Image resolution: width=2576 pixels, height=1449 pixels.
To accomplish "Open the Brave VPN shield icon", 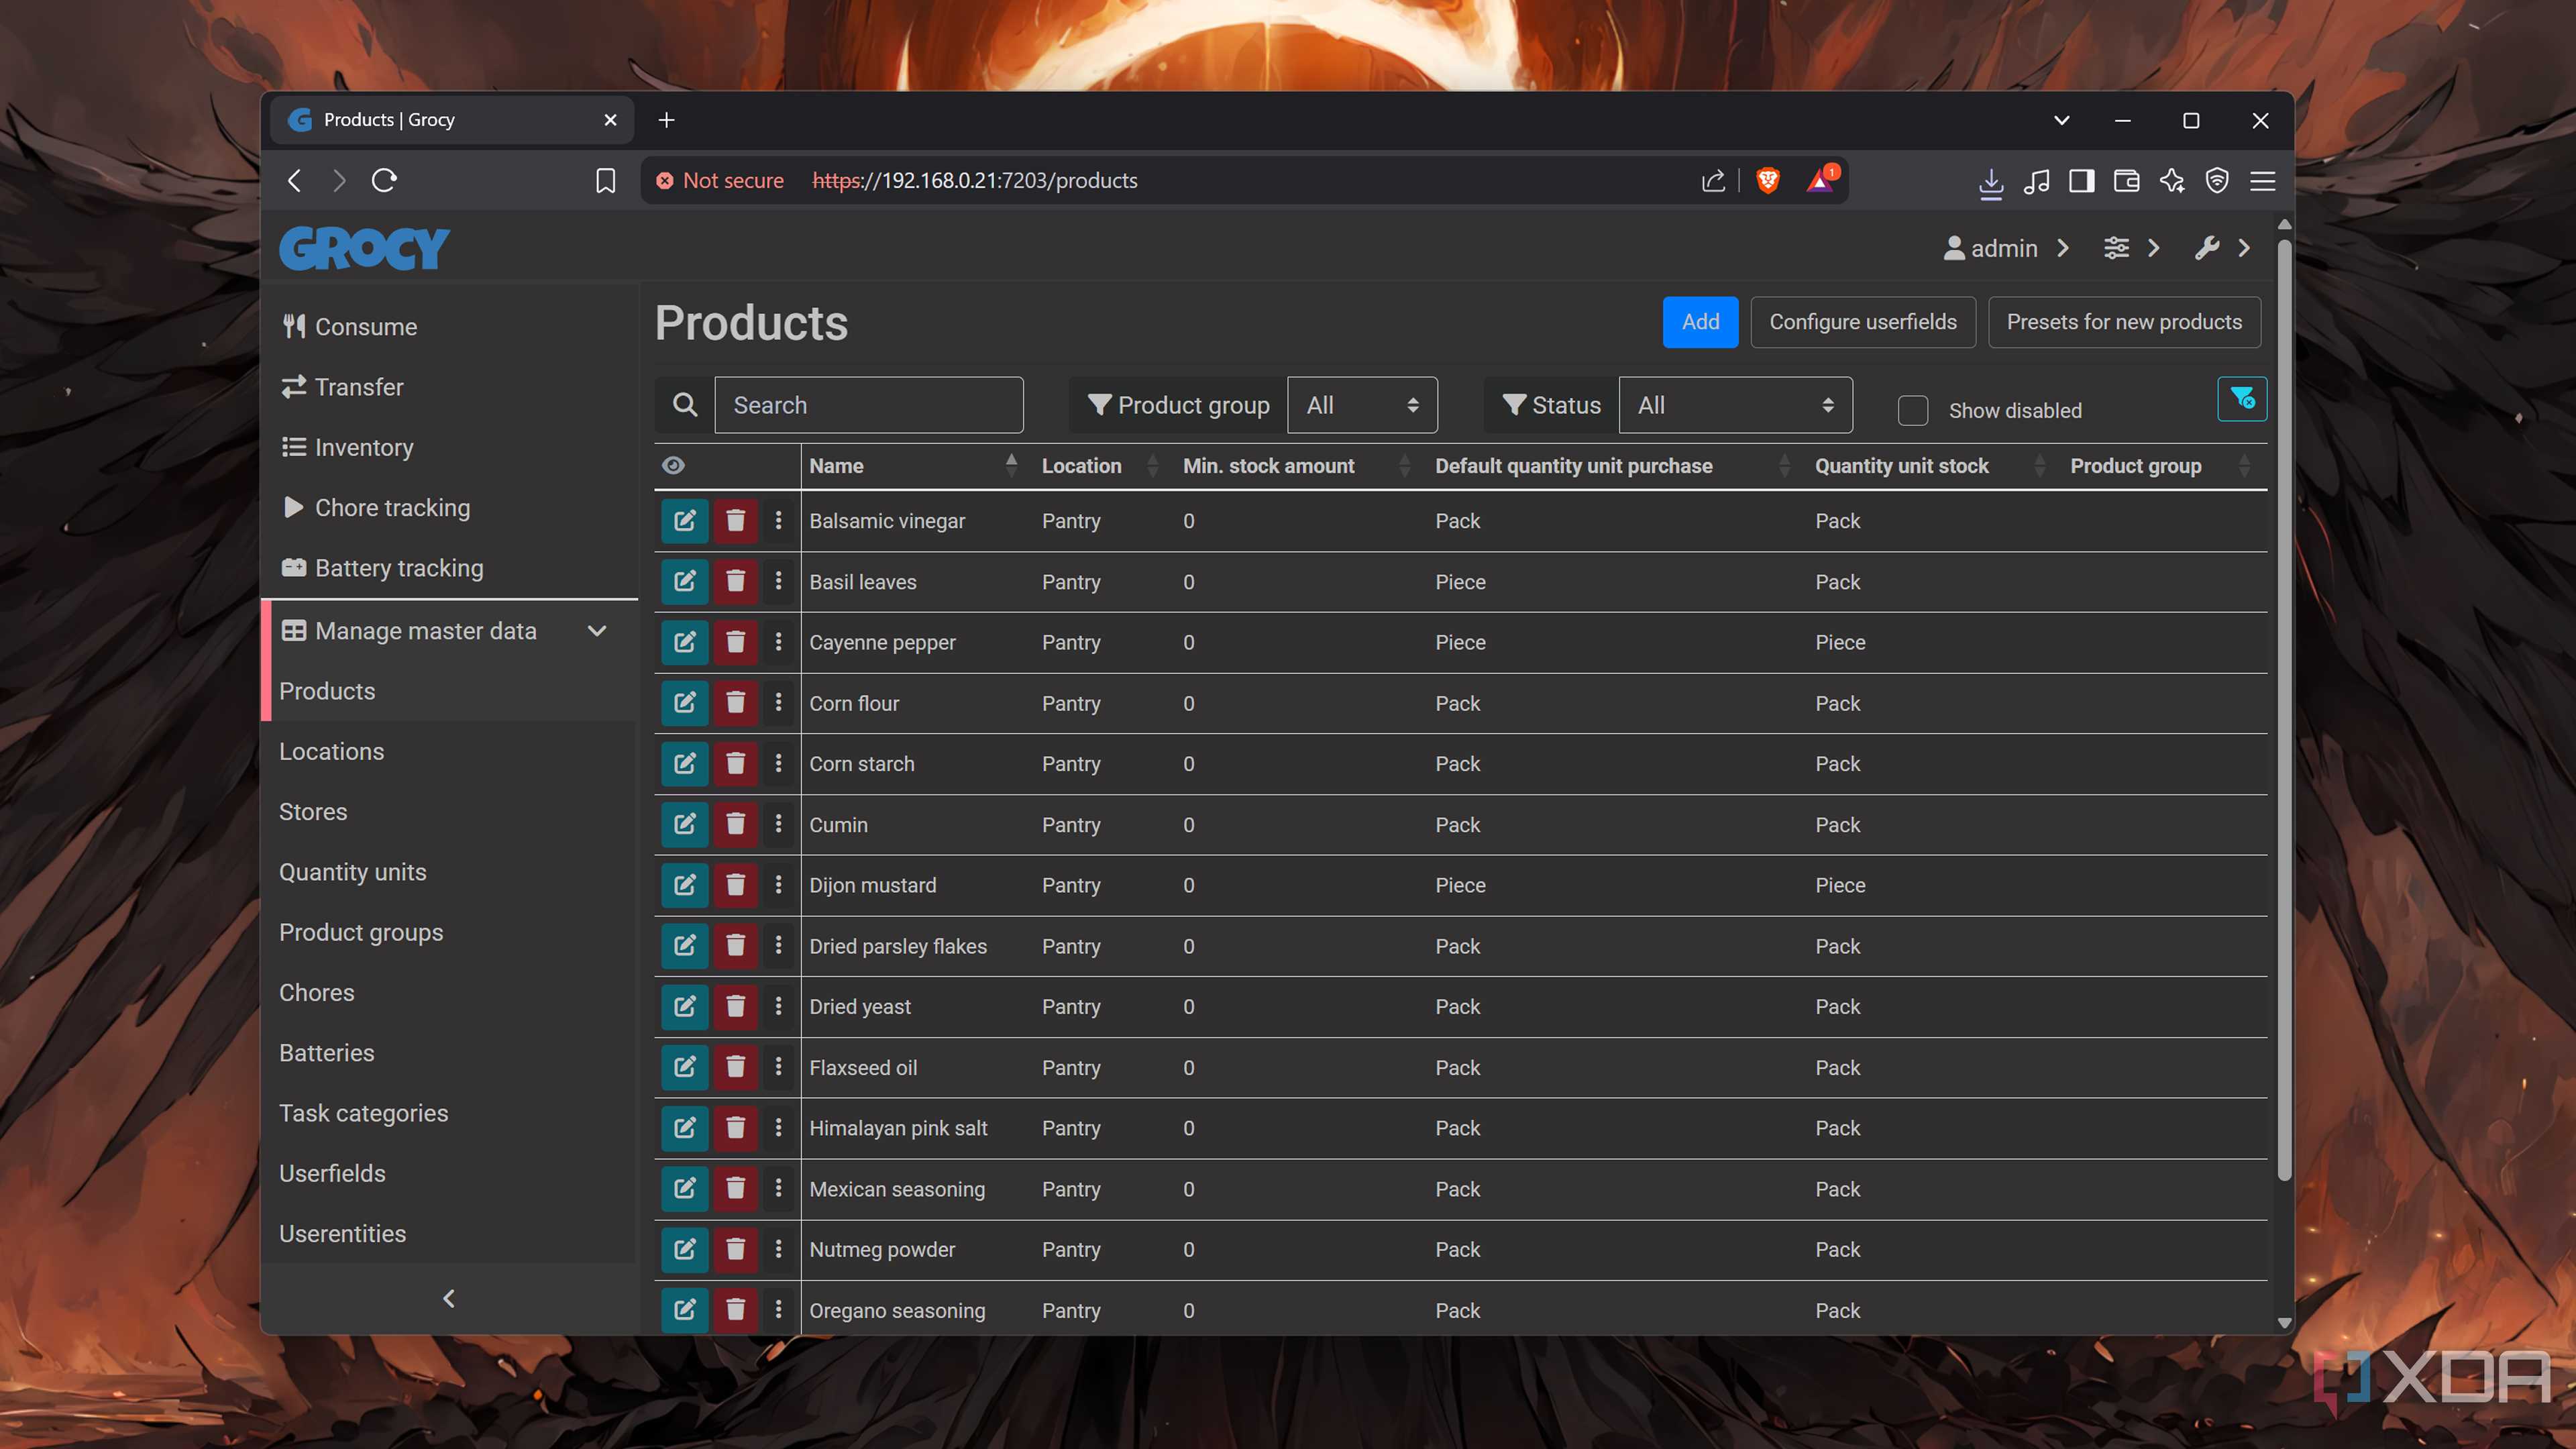I will [2217, 181].
